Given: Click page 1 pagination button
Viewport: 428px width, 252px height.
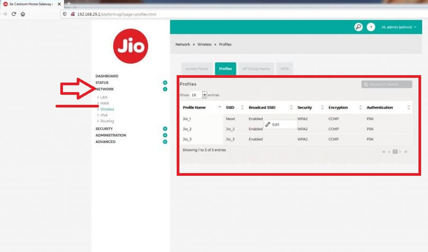Looking at the screenshot, I should tap(395, 151).
